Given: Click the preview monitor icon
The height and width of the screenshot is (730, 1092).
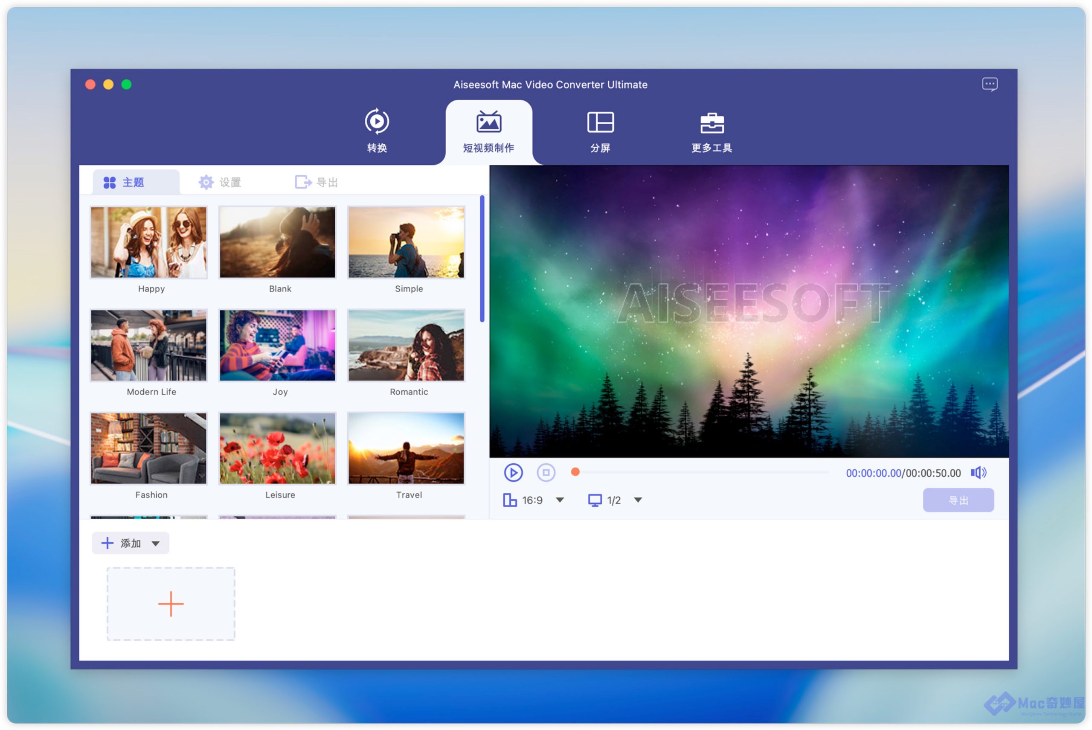Looking at the screenshot, I should click(594, 500).
